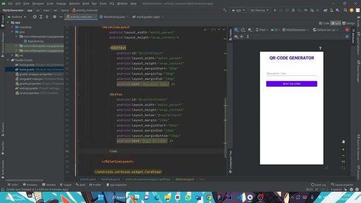Click the Attach Debugger to Android Process icon
The height and width of the screenshot is (203, 361).
[312, 10]
